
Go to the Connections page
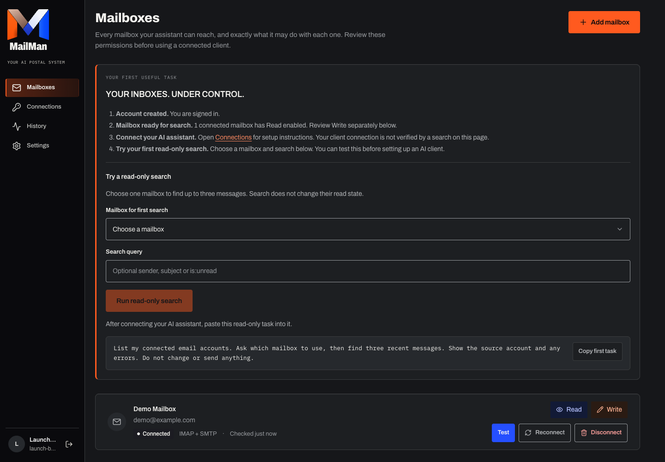point(42,107)
